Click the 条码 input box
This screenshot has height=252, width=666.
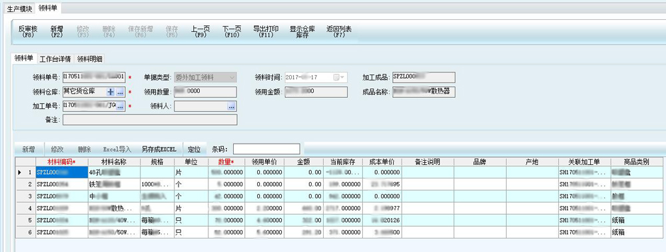coord(266,149)
